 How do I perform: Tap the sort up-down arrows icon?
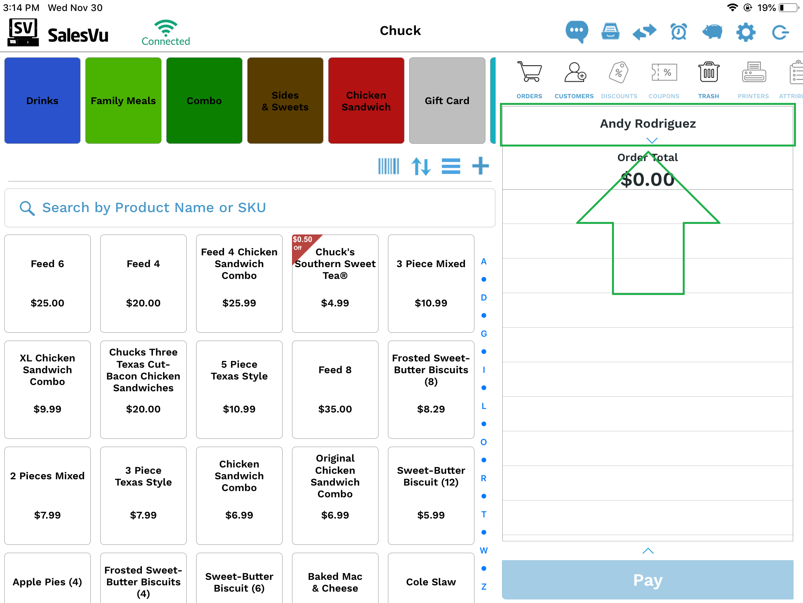click(421, 166)
